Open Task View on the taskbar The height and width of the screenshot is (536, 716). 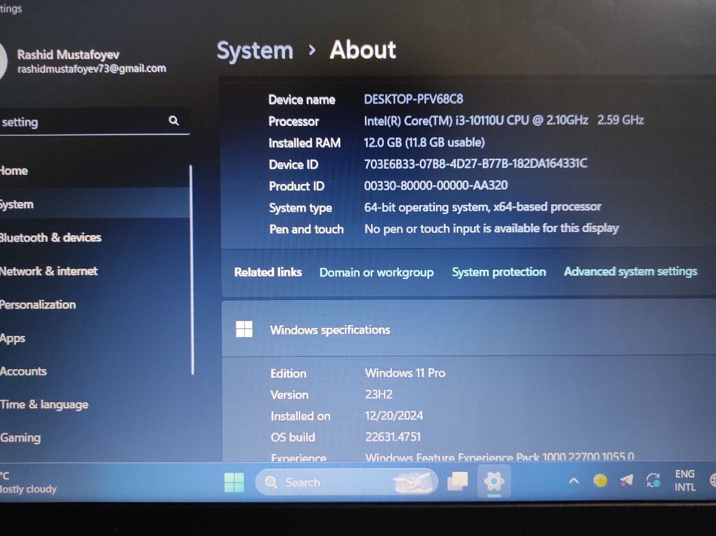click(457, 481)
